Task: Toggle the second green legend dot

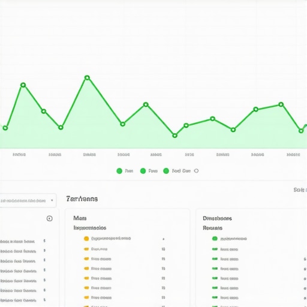Action: (143, 171)
